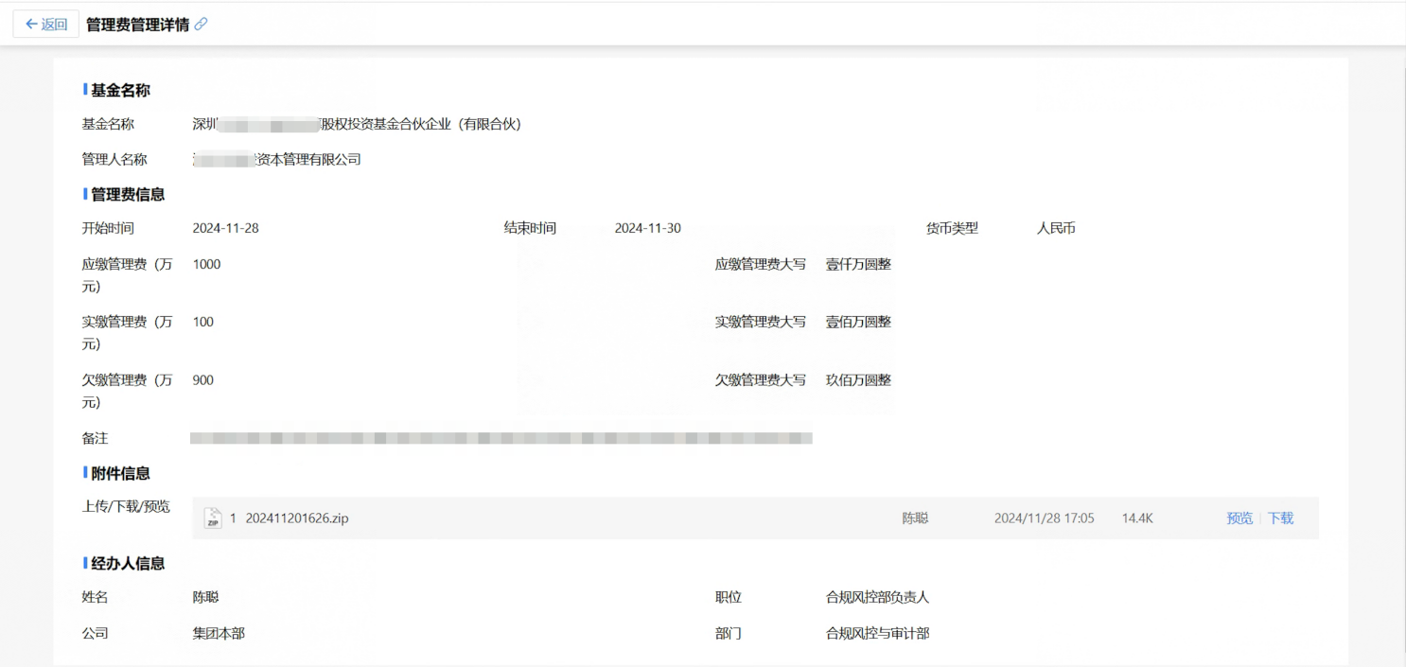Click the 实缴管理费大写 label

(x=760, y=322)
